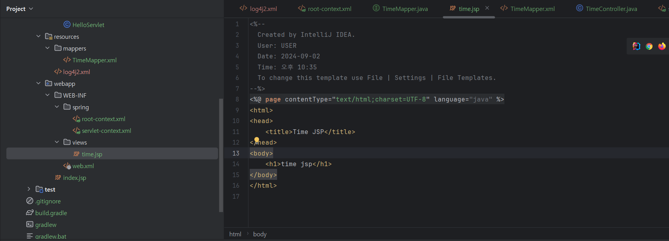The image size is (669, 241).
Task: Click html breadcrumb in editor footer
Action: [x=235, y=234]
